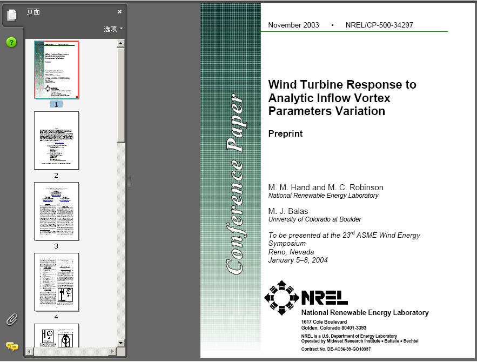This screenshot has width=477, height=362.
Task: Click the 页面 panel title
Action: coord(33,11)
